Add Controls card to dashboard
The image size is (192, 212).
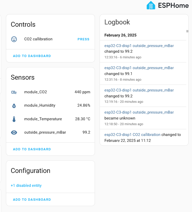coord(32,56)
